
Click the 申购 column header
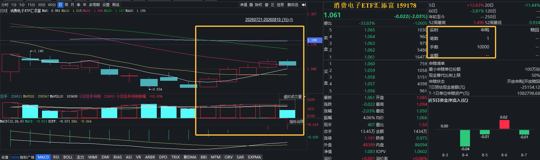point(485,30)
